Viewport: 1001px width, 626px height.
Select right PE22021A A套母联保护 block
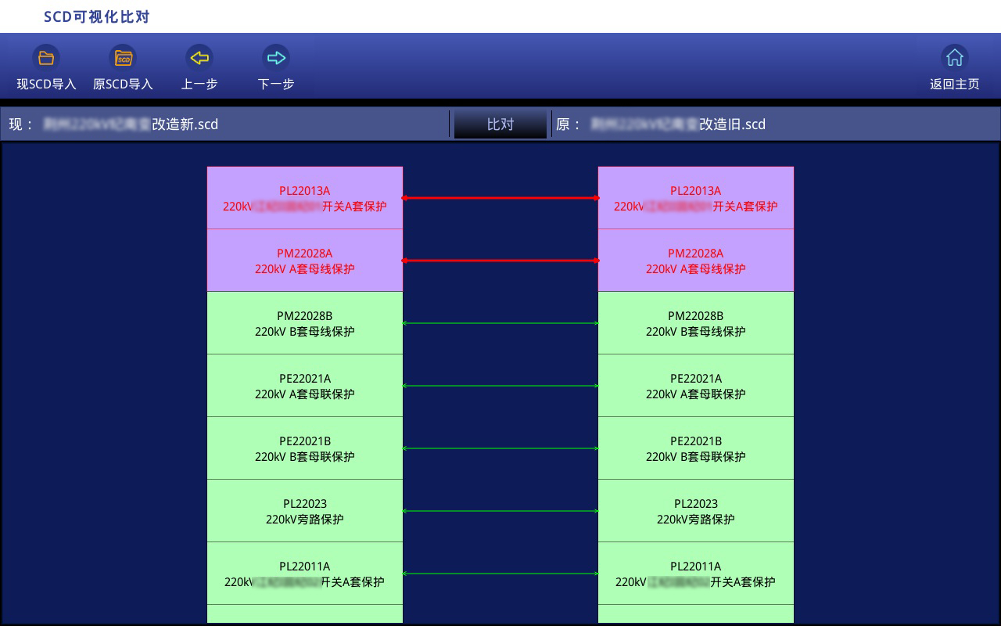696,386
